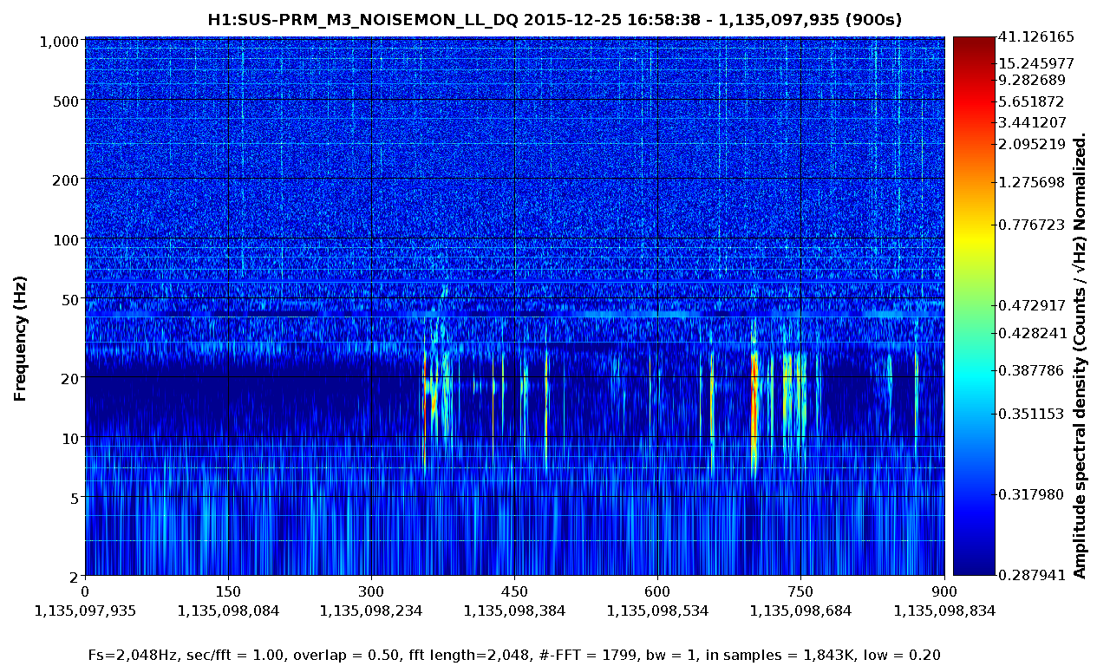1110x666 pixels.
Task: Click the x-axis tick label 450
Action: point(514,591)
